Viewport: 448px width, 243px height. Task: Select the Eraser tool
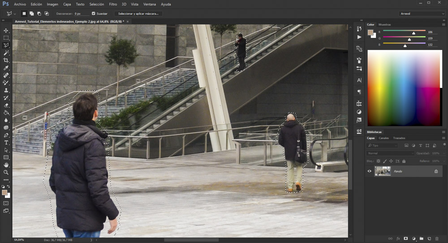coord(6,105)
